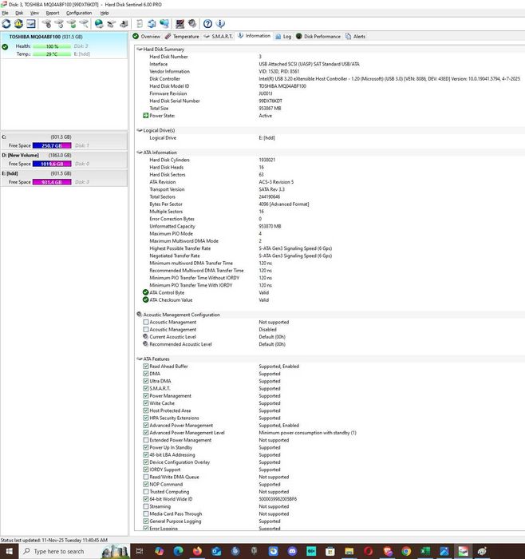Switch to the Temperature tab

point(182,37)
